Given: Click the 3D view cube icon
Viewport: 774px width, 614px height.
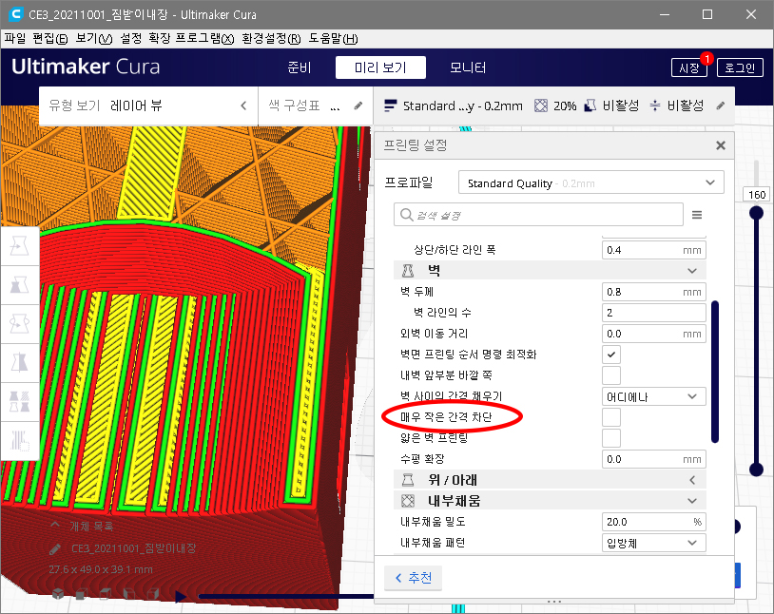Looking at the screenshot, I should tap(58, 593).
